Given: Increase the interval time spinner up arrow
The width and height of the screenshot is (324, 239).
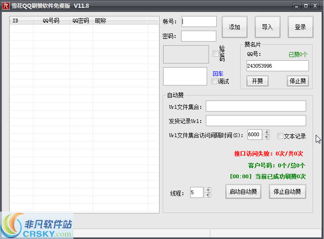Looking at the screenshot, I should point(267,133).
